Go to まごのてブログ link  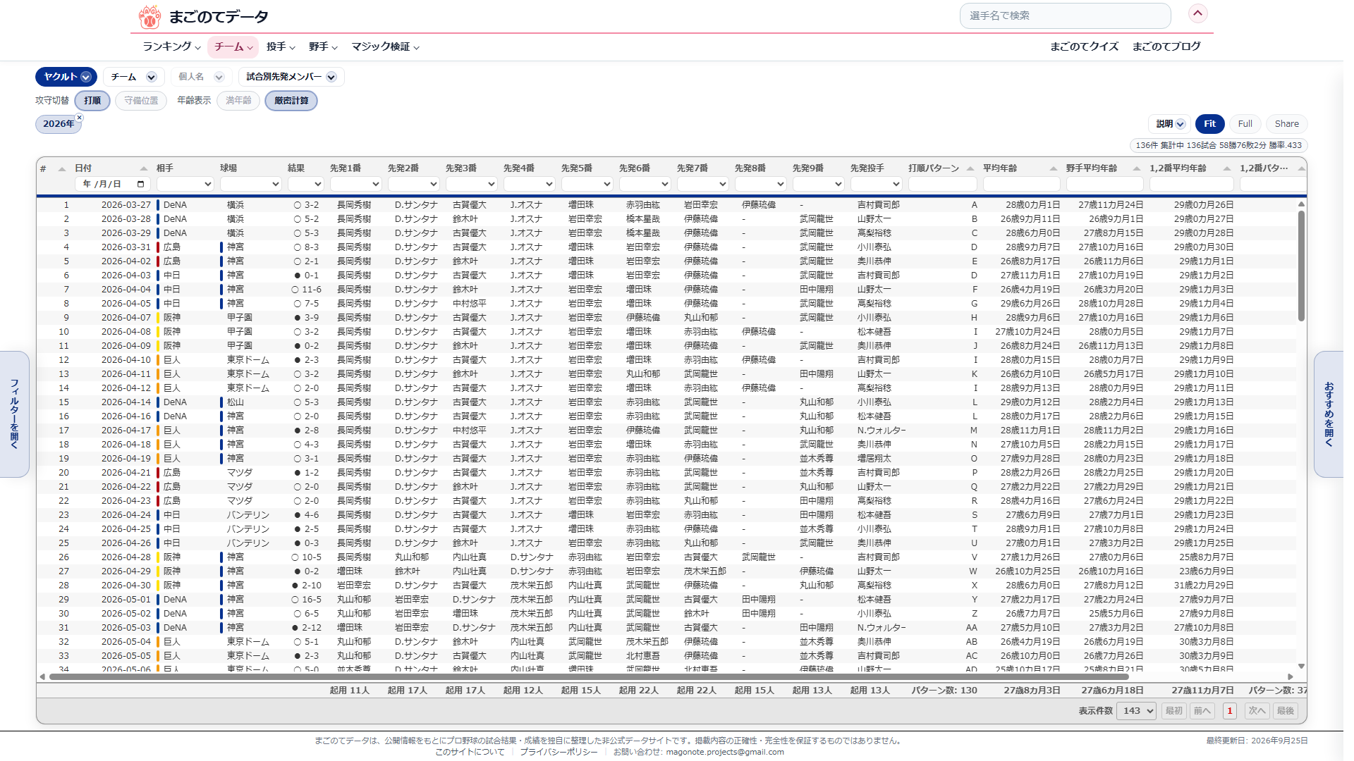click(x=1166, y=47)
